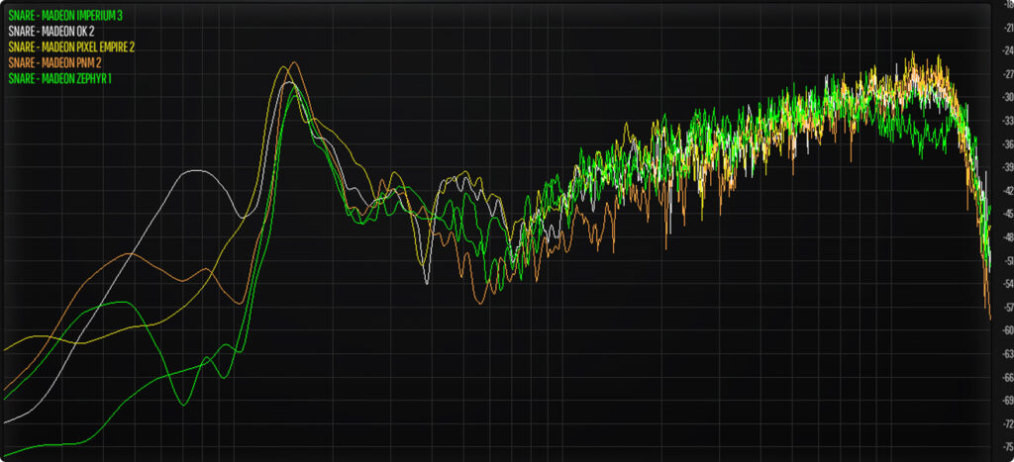Click the -45 dB scale label
Viewport: 1014px width, 462px height.
[1004, 214]
